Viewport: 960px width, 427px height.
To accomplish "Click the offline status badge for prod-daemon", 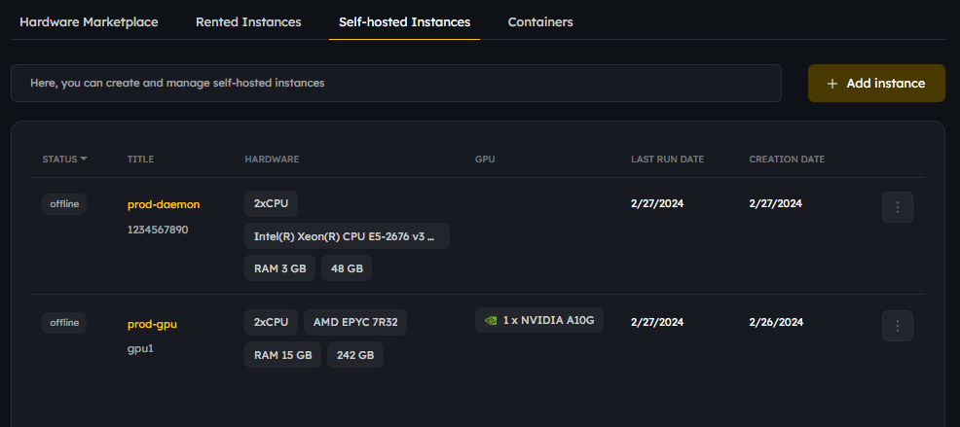I will [64, 203].
